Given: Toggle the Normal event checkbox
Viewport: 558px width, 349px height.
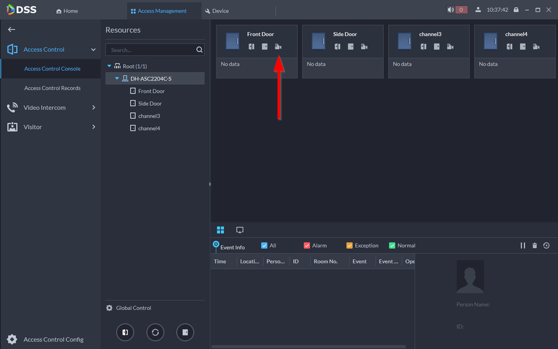Looking at the screenshot, I should tap(392, 246).
